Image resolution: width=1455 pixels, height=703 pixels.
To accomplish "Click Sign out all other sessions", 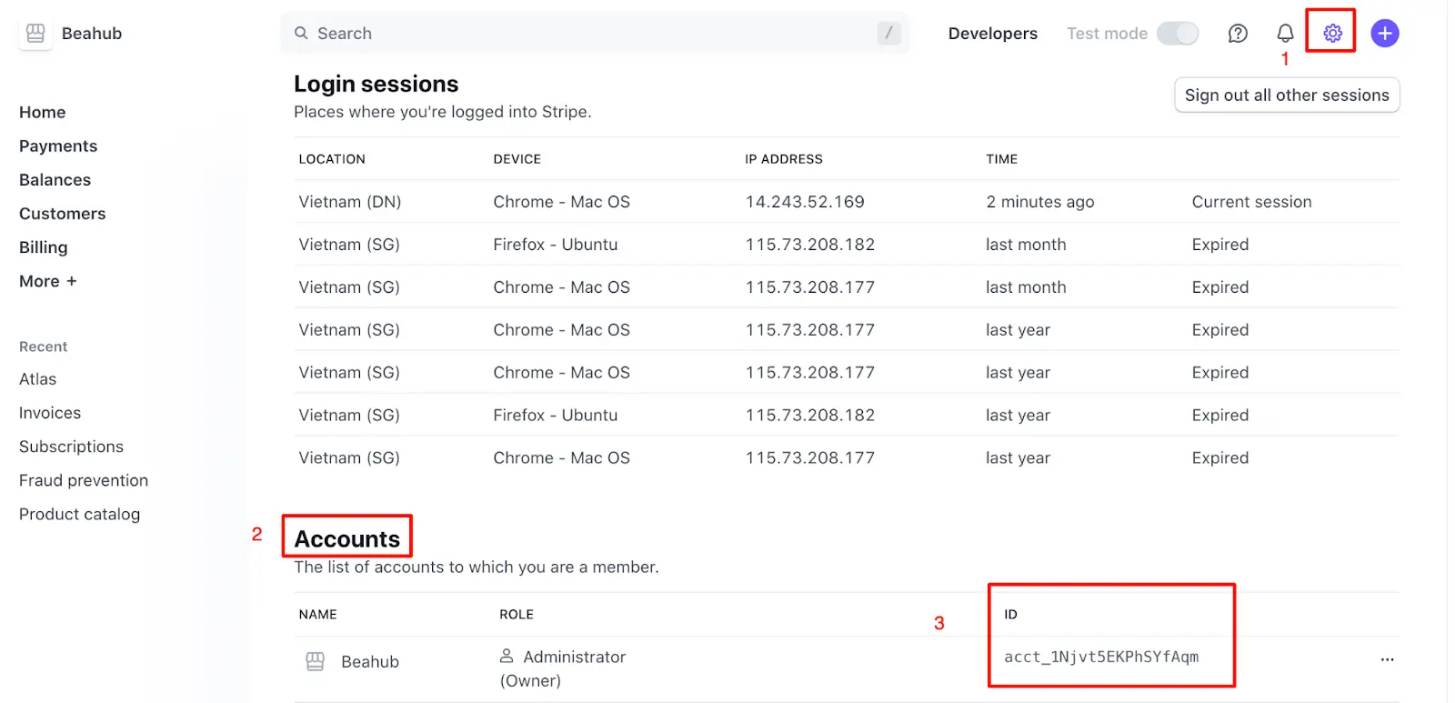I will (x=1287, y=95).
